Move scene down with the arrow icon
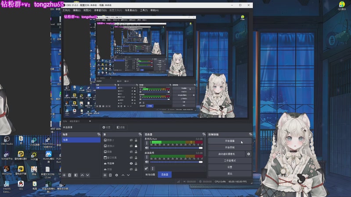This screenshot has width=351, height=197. pos(87,175)
